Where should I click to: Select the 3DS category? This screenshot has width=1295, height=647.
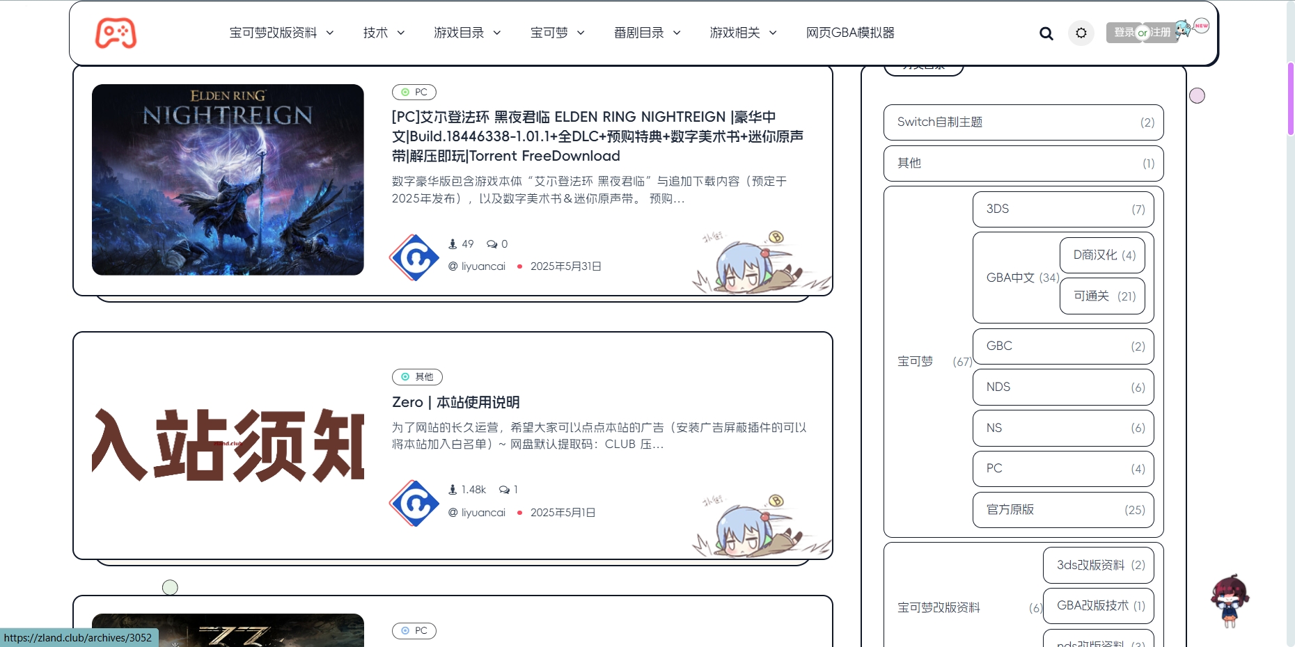pyautogui.click(x=1063, y=209)
